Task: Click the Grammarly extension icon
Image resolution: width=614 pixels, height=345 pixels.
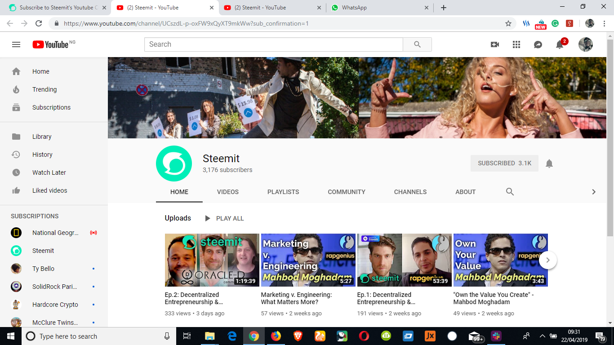Action: [x=555, y=23]
